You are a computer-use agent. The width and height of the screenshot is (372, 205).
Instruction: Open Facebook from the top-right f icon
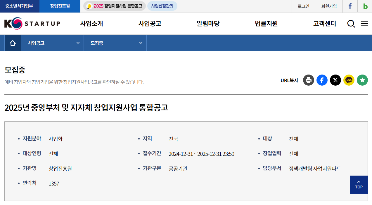350,6
